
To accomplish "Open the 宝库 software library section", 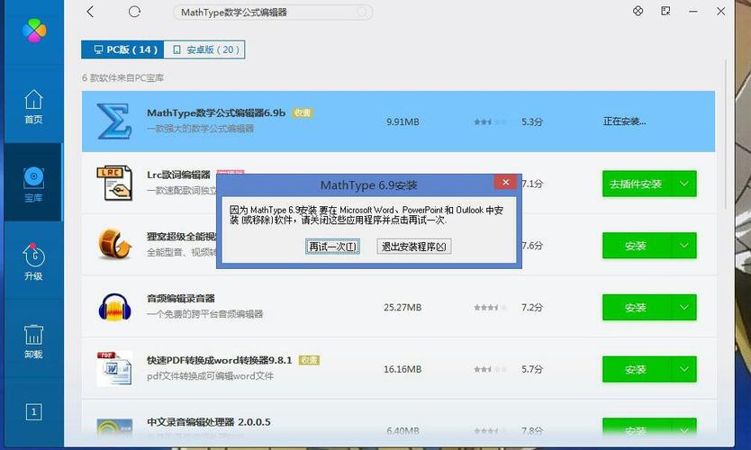I will (x=33, y=184).
